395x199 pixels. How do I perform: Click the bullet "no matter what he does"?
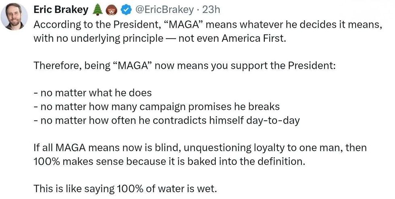tap(92, 92)
